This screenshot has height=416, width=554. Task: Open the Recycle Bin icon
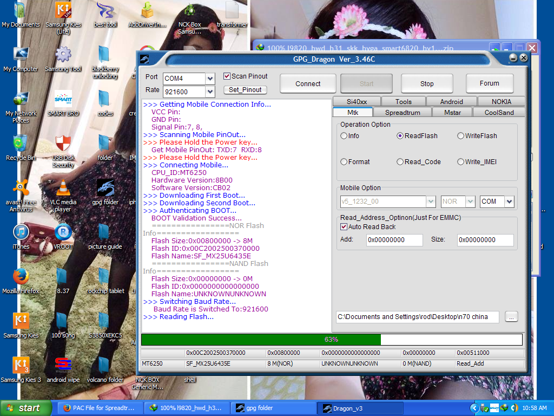(x=21, y=144)
